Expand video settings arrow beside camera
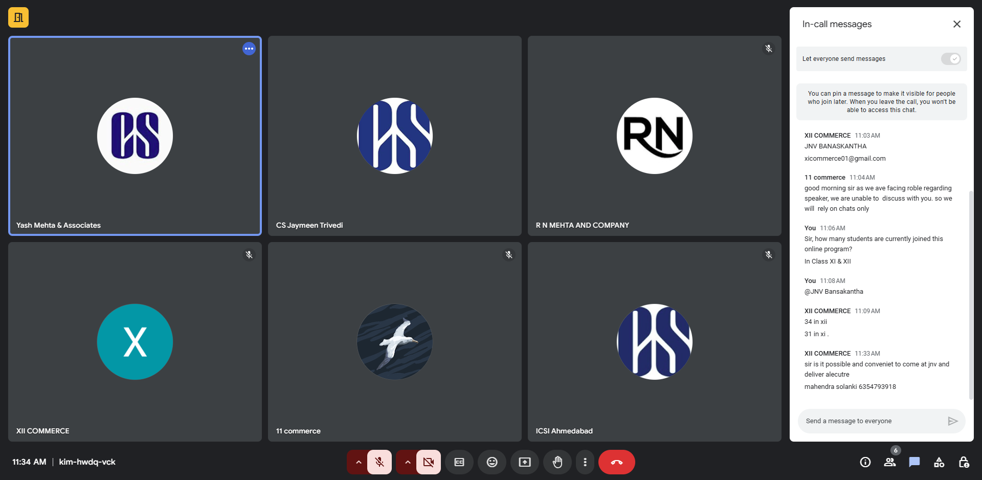 pos(408,462)
